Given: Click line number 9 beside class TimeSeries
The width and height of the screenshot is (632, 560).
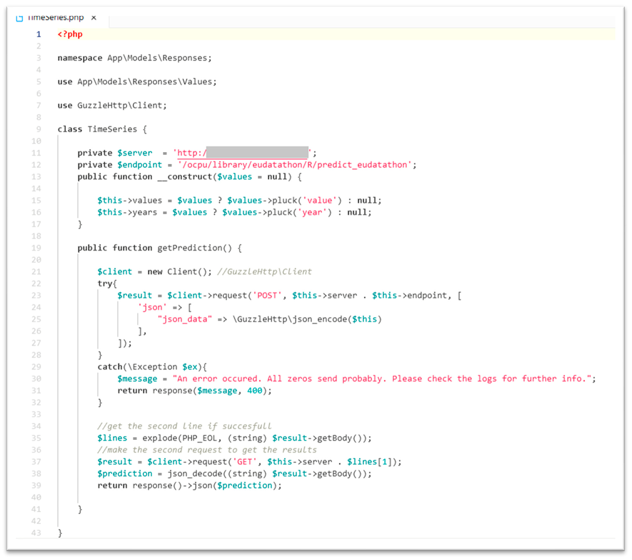Looking at the screenshot, I should (x=38, y=129).
